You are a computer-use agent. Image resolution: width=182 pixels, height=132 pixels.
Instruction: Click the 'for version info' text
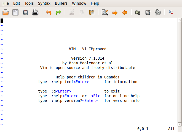(x=122, y=101)
